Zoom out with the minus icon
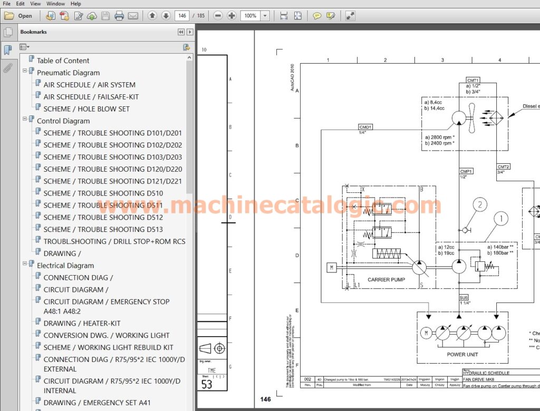Screen dimensions: 540x411 218,15
